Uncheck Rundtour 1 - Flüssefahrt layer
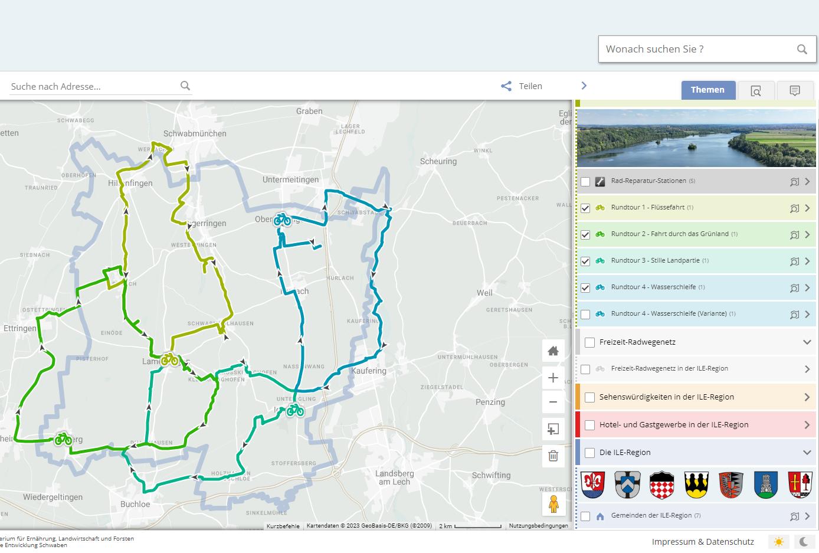Screen dimensions: 819x553 coord(585,208)
